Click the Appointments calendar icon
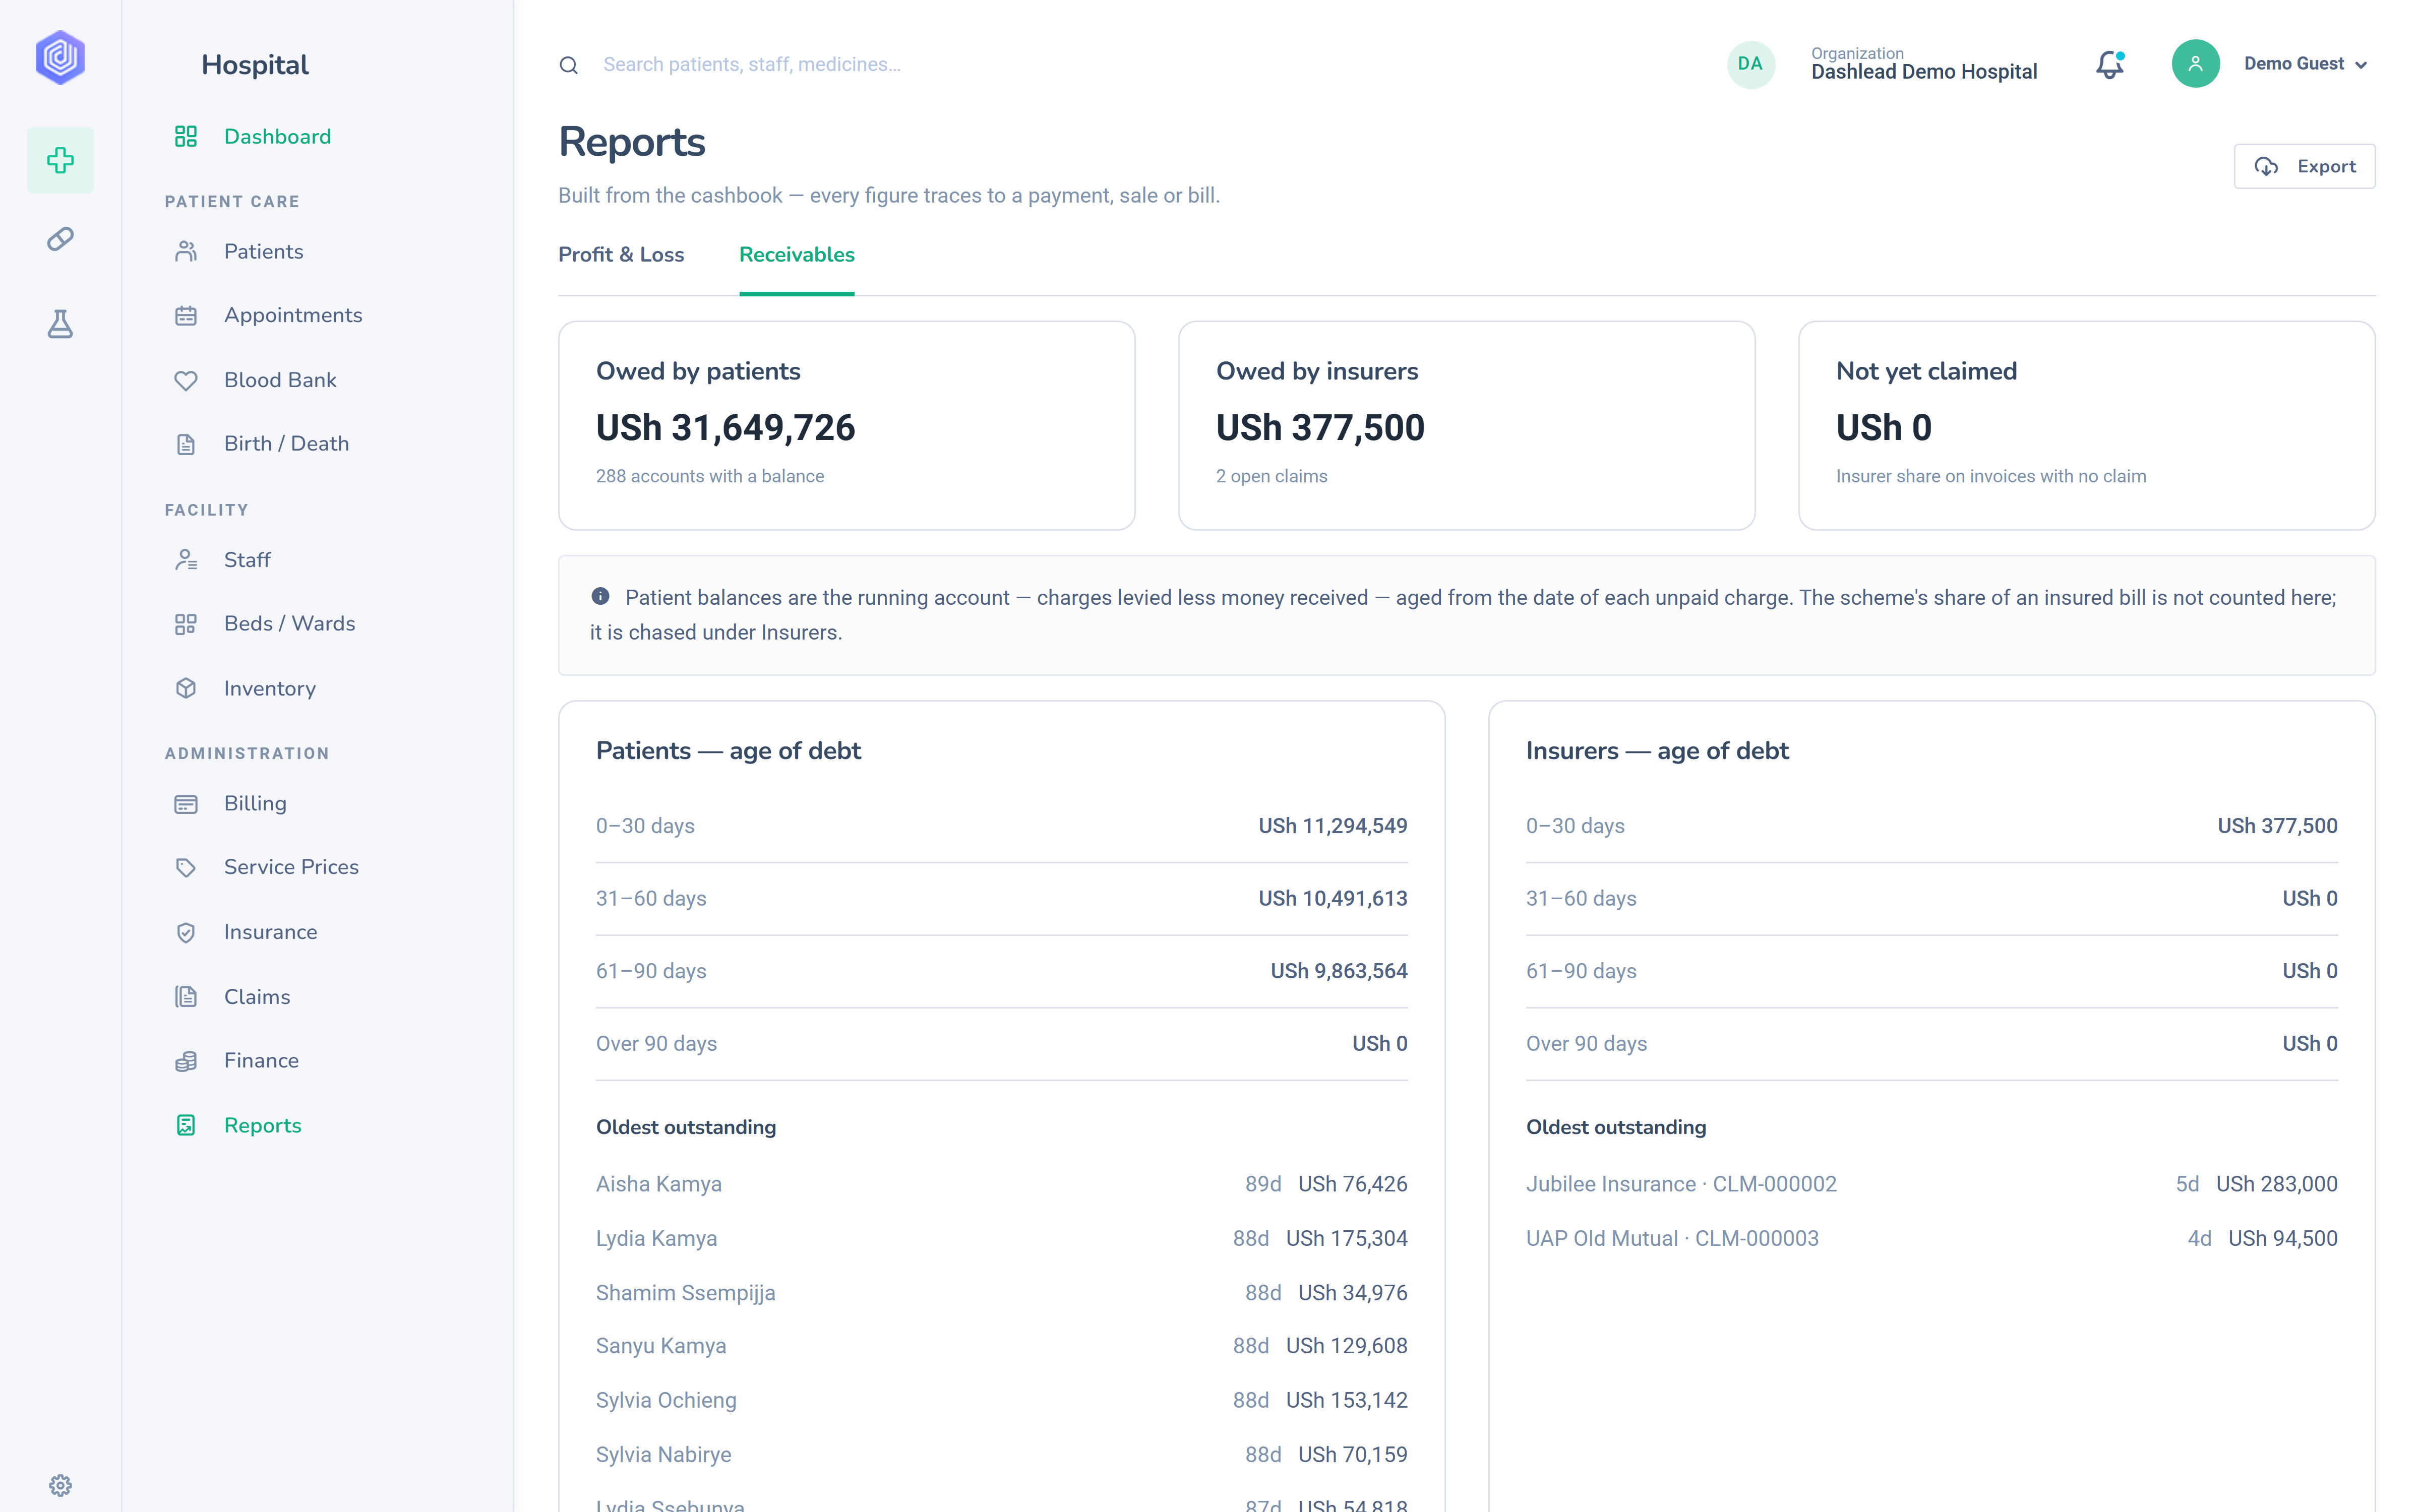This screenshot has width=2420, height=1512. point(186,315)
